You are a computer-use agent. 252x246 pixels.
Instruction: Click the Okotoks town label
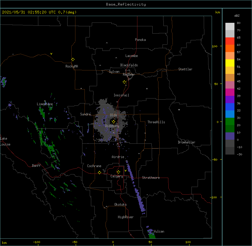(120, 205)
